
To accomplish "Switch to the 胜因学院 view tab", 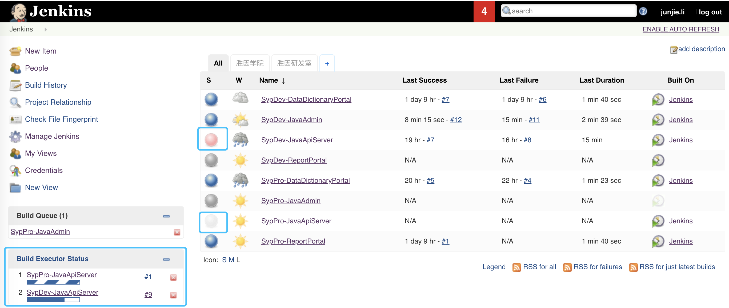I will pos(250,63).
